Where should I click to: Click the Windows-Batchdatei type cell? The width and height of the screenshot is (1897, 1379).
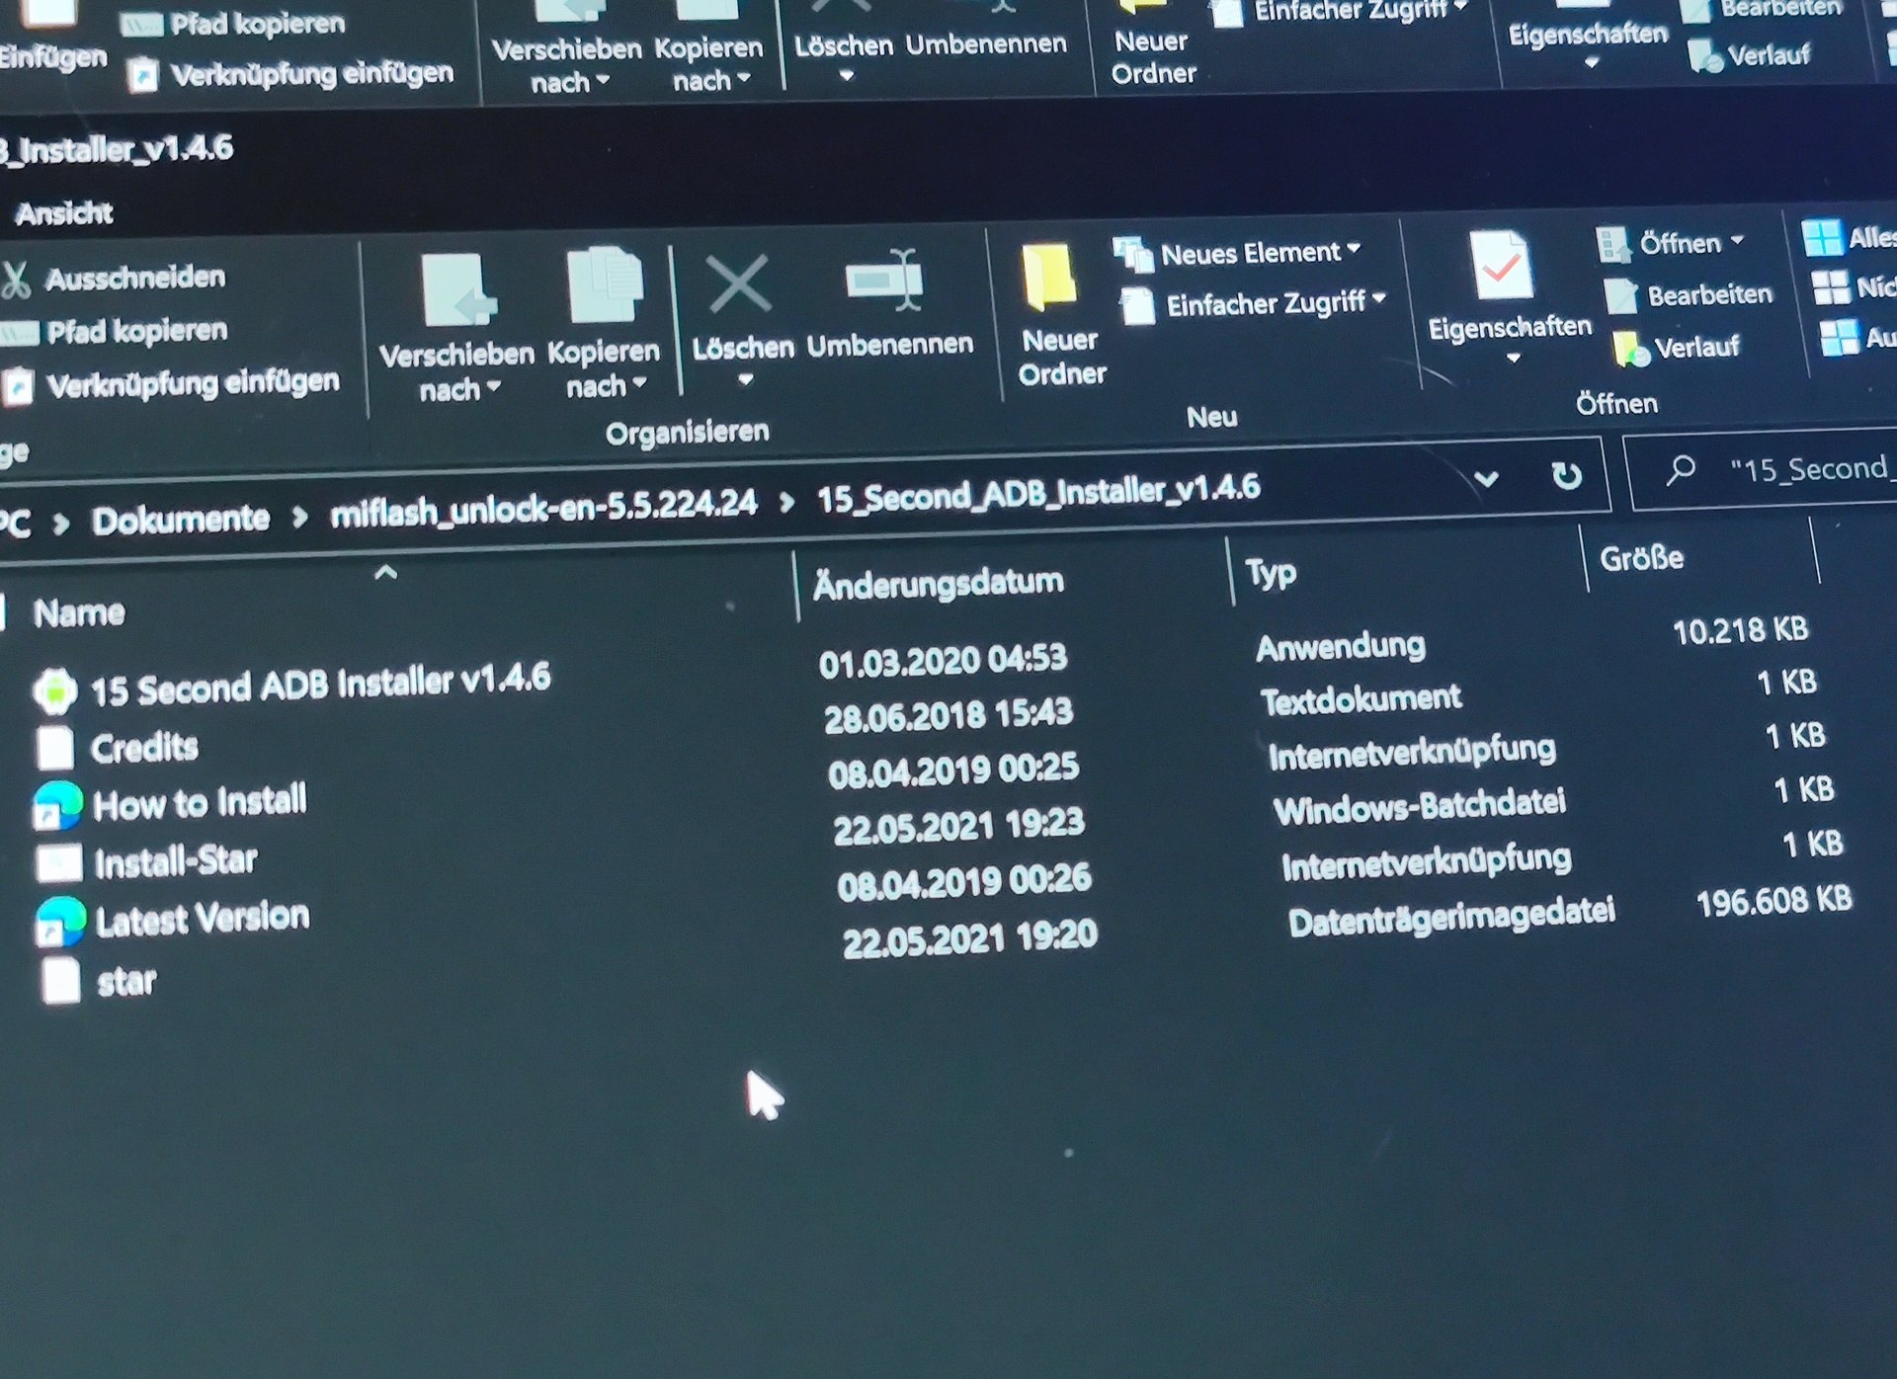click(x=1420, y=806)
